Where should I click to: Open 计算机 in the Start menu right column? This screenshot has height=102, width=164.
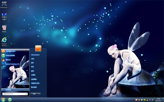coord(33,75)
